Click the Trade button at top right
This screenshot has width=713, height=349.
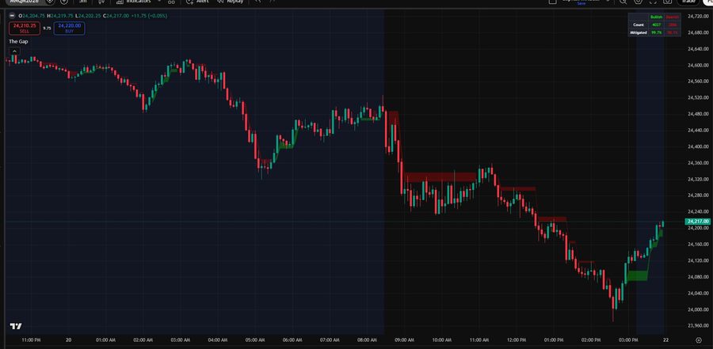(689, 2)
